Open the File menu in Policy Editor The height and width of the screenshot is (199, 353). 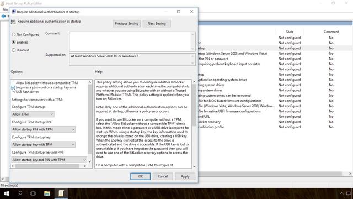tap(5, 9)
